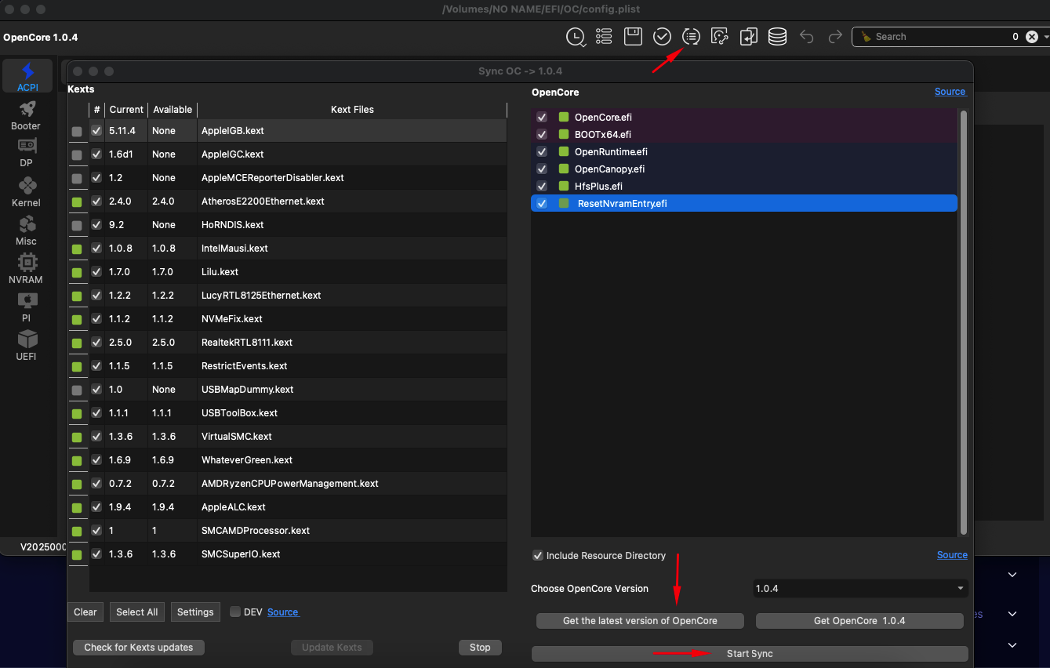Click the undo arrow in the toolbar
1050x668 pixels.
[x=807, y=37]
